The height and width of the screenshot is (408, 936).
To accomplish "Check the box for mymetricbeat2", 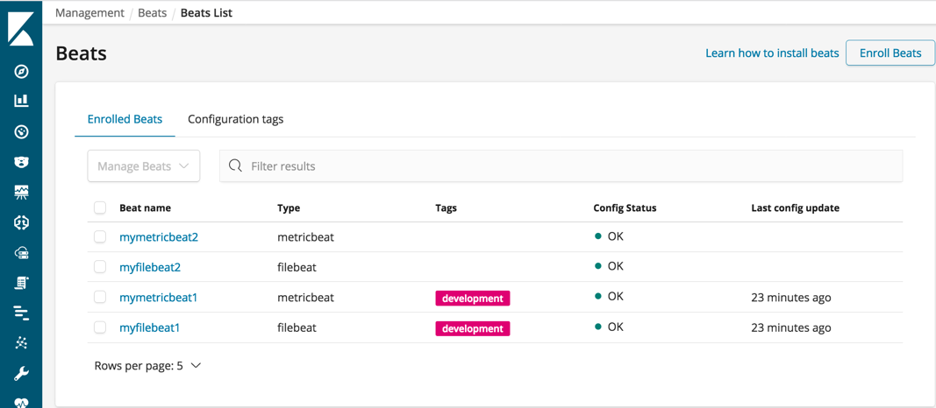I will [100, 237].
